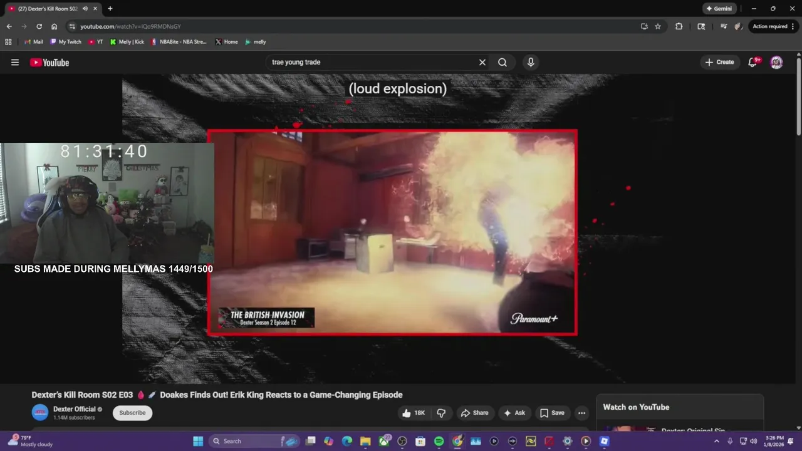Dislike the video with thumbs down
802x451 pixels.
441,413
